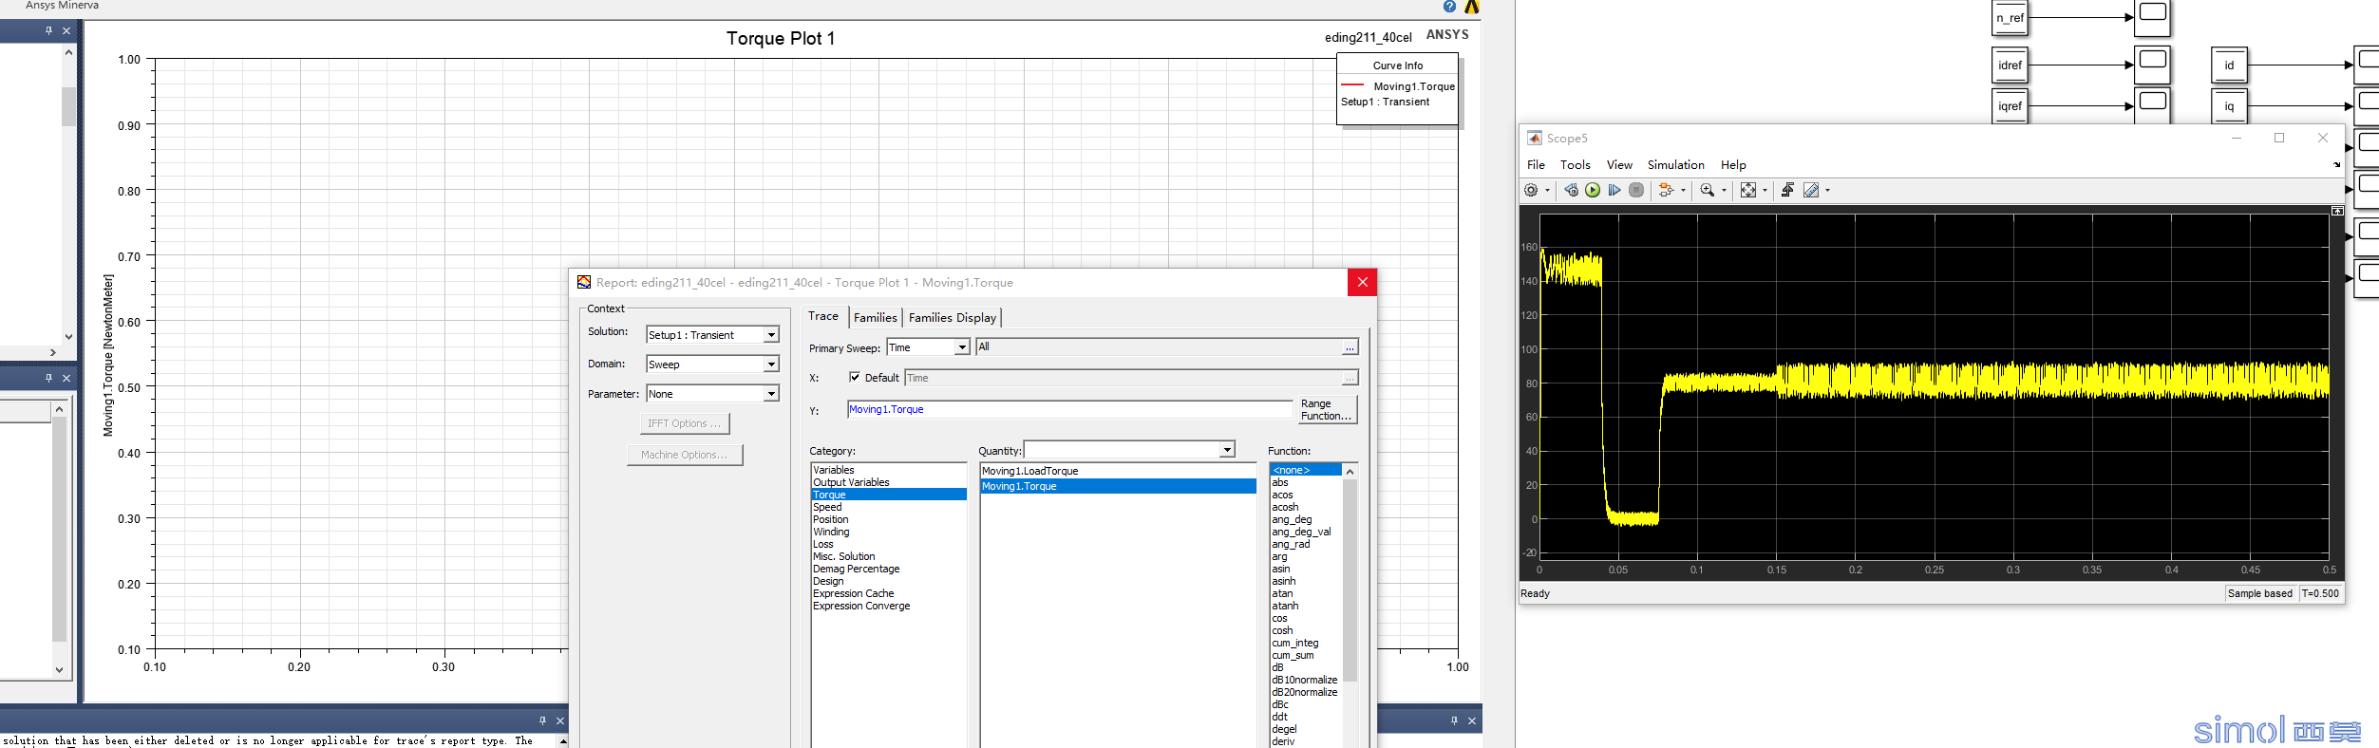Open the scale axes dropdown arrow in Scope5
Viewport: 2379px width, 748px height.
pos(1765,190)
